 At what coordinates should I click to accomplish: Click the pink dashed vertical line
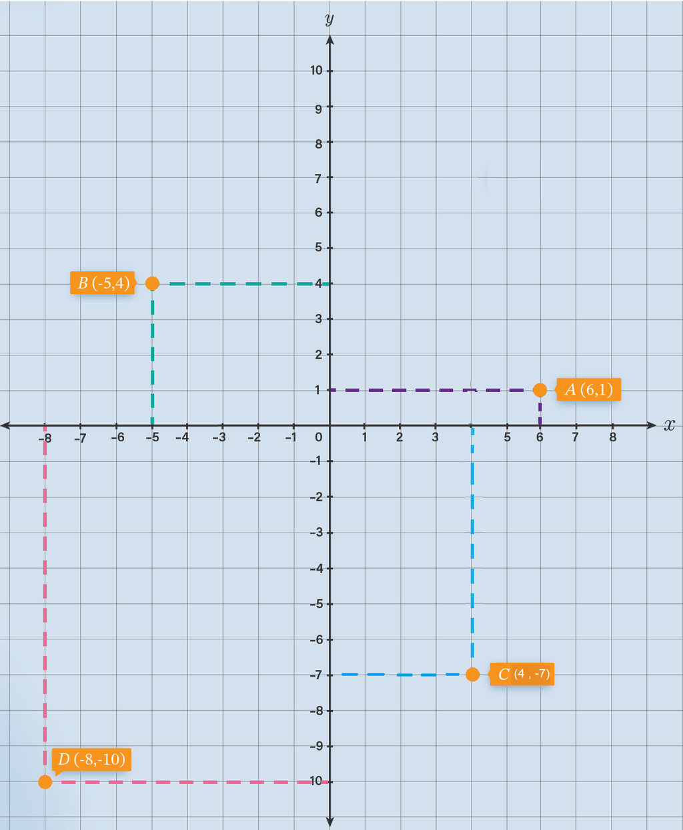pyautogui.click(x=45, y=600)
